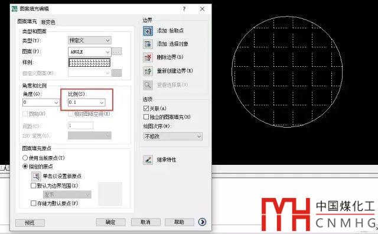The height and width of the screenshot is (234, 378).
Task: Click the Add: Pick Points (添加:拾取点) icon
Action: 148,31
